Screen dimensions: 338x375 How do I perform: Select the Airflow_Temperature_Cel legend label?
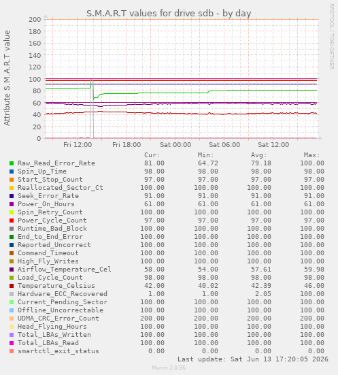click(65, 270)
